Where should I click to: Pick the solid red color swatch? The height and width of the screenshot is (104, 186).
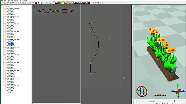(58, 3)
